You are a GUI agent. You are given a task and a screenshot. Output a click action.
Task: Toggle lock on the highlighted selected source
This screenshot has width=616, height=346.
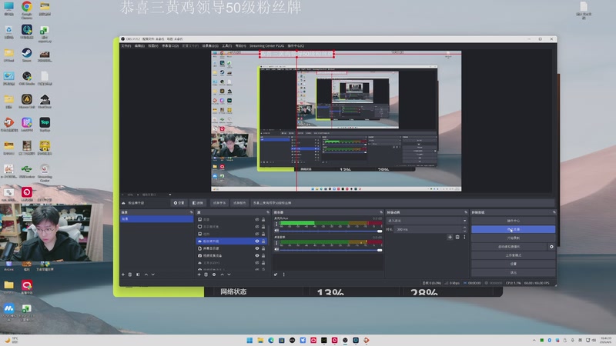[x=263, y=241]
